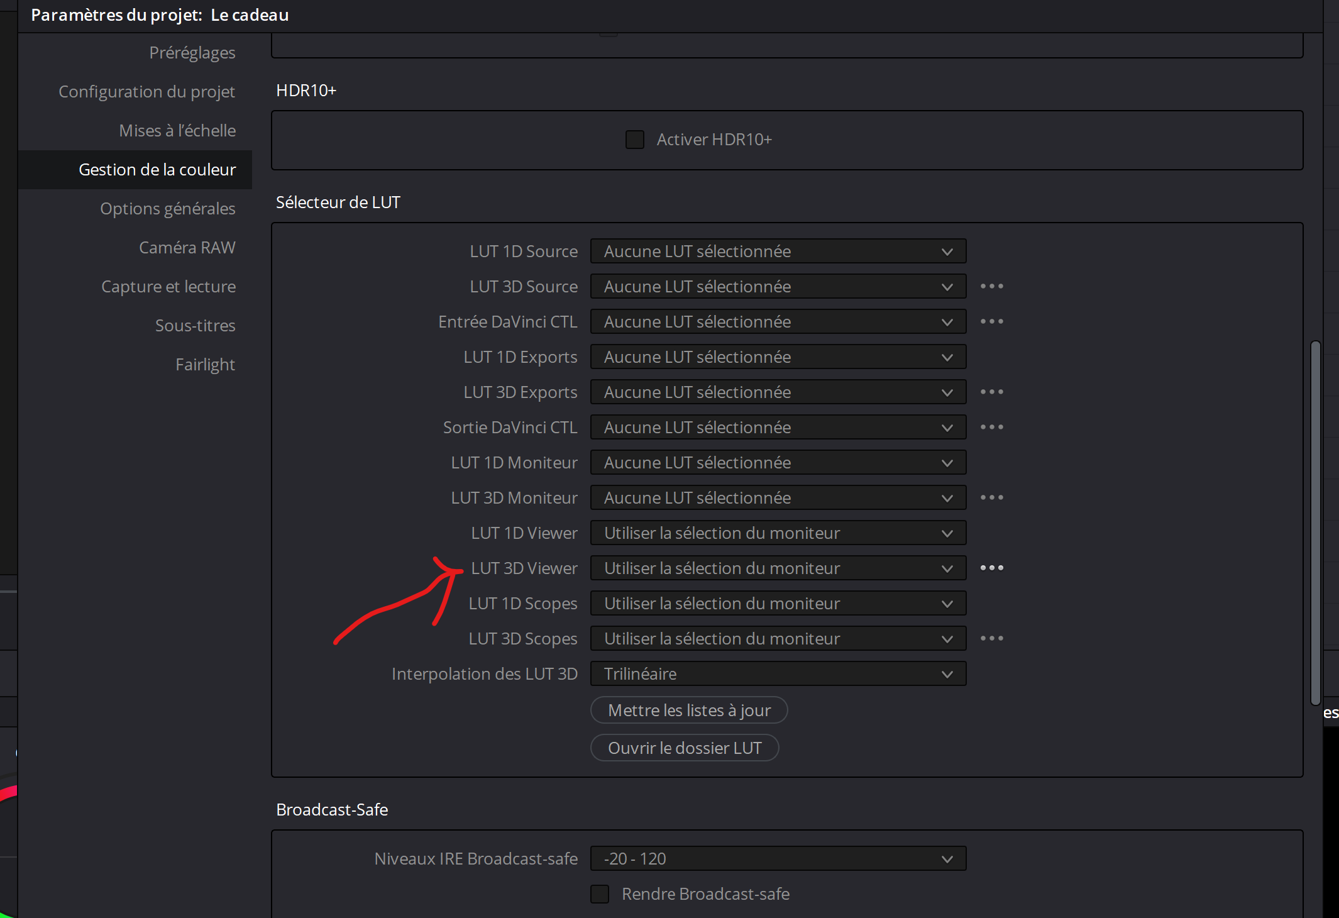1339x918 pixels.
Task: Click the vertical scrollbar of settings panel
Action: [1315, 522]
